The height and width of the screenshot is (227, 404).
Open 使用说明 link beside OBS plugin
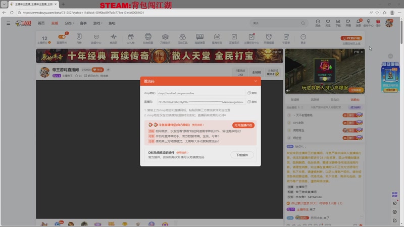tap(182, 153)
